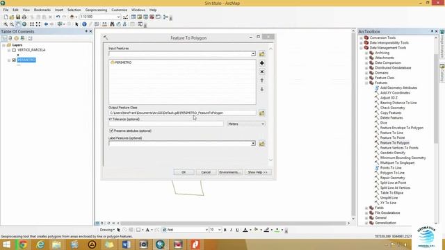This screenshot has width=445, height=250.
Task: Open Microsoft Word from taskbar
Action: [127, 244]
